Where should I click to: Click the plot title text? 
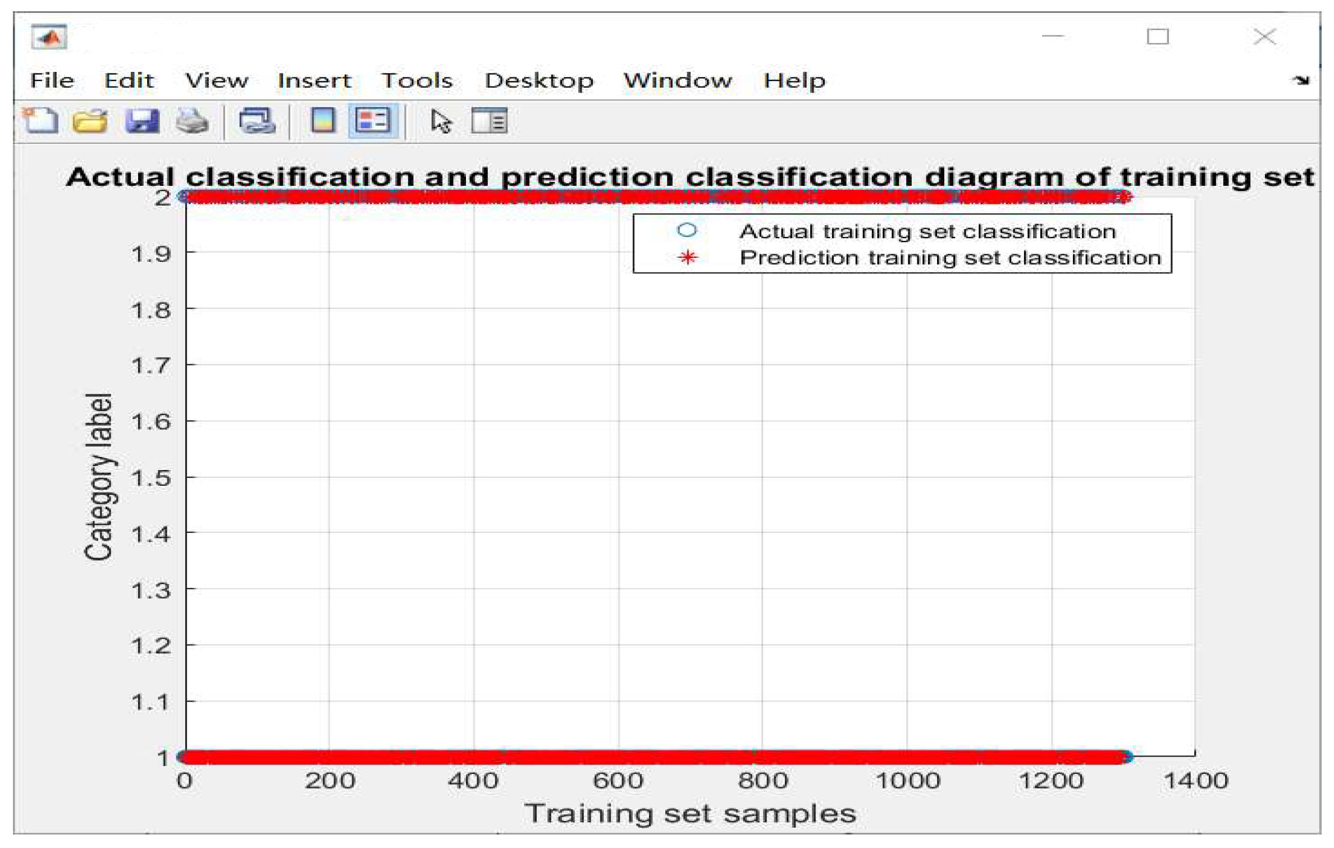click(690, 177)
